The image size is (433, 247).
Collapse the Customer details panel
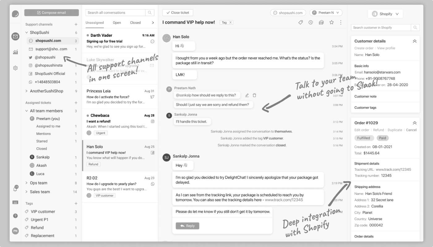414,41
